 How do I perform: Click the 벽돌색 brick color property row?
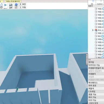tap(96, 89)
